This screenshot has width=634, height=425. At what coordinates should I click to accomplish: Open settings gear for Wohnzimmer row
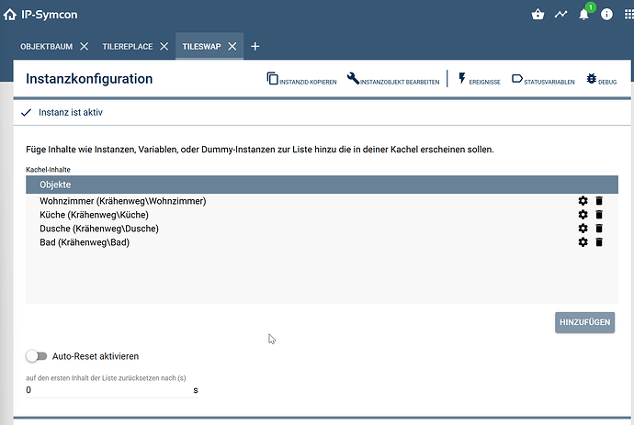583,201
